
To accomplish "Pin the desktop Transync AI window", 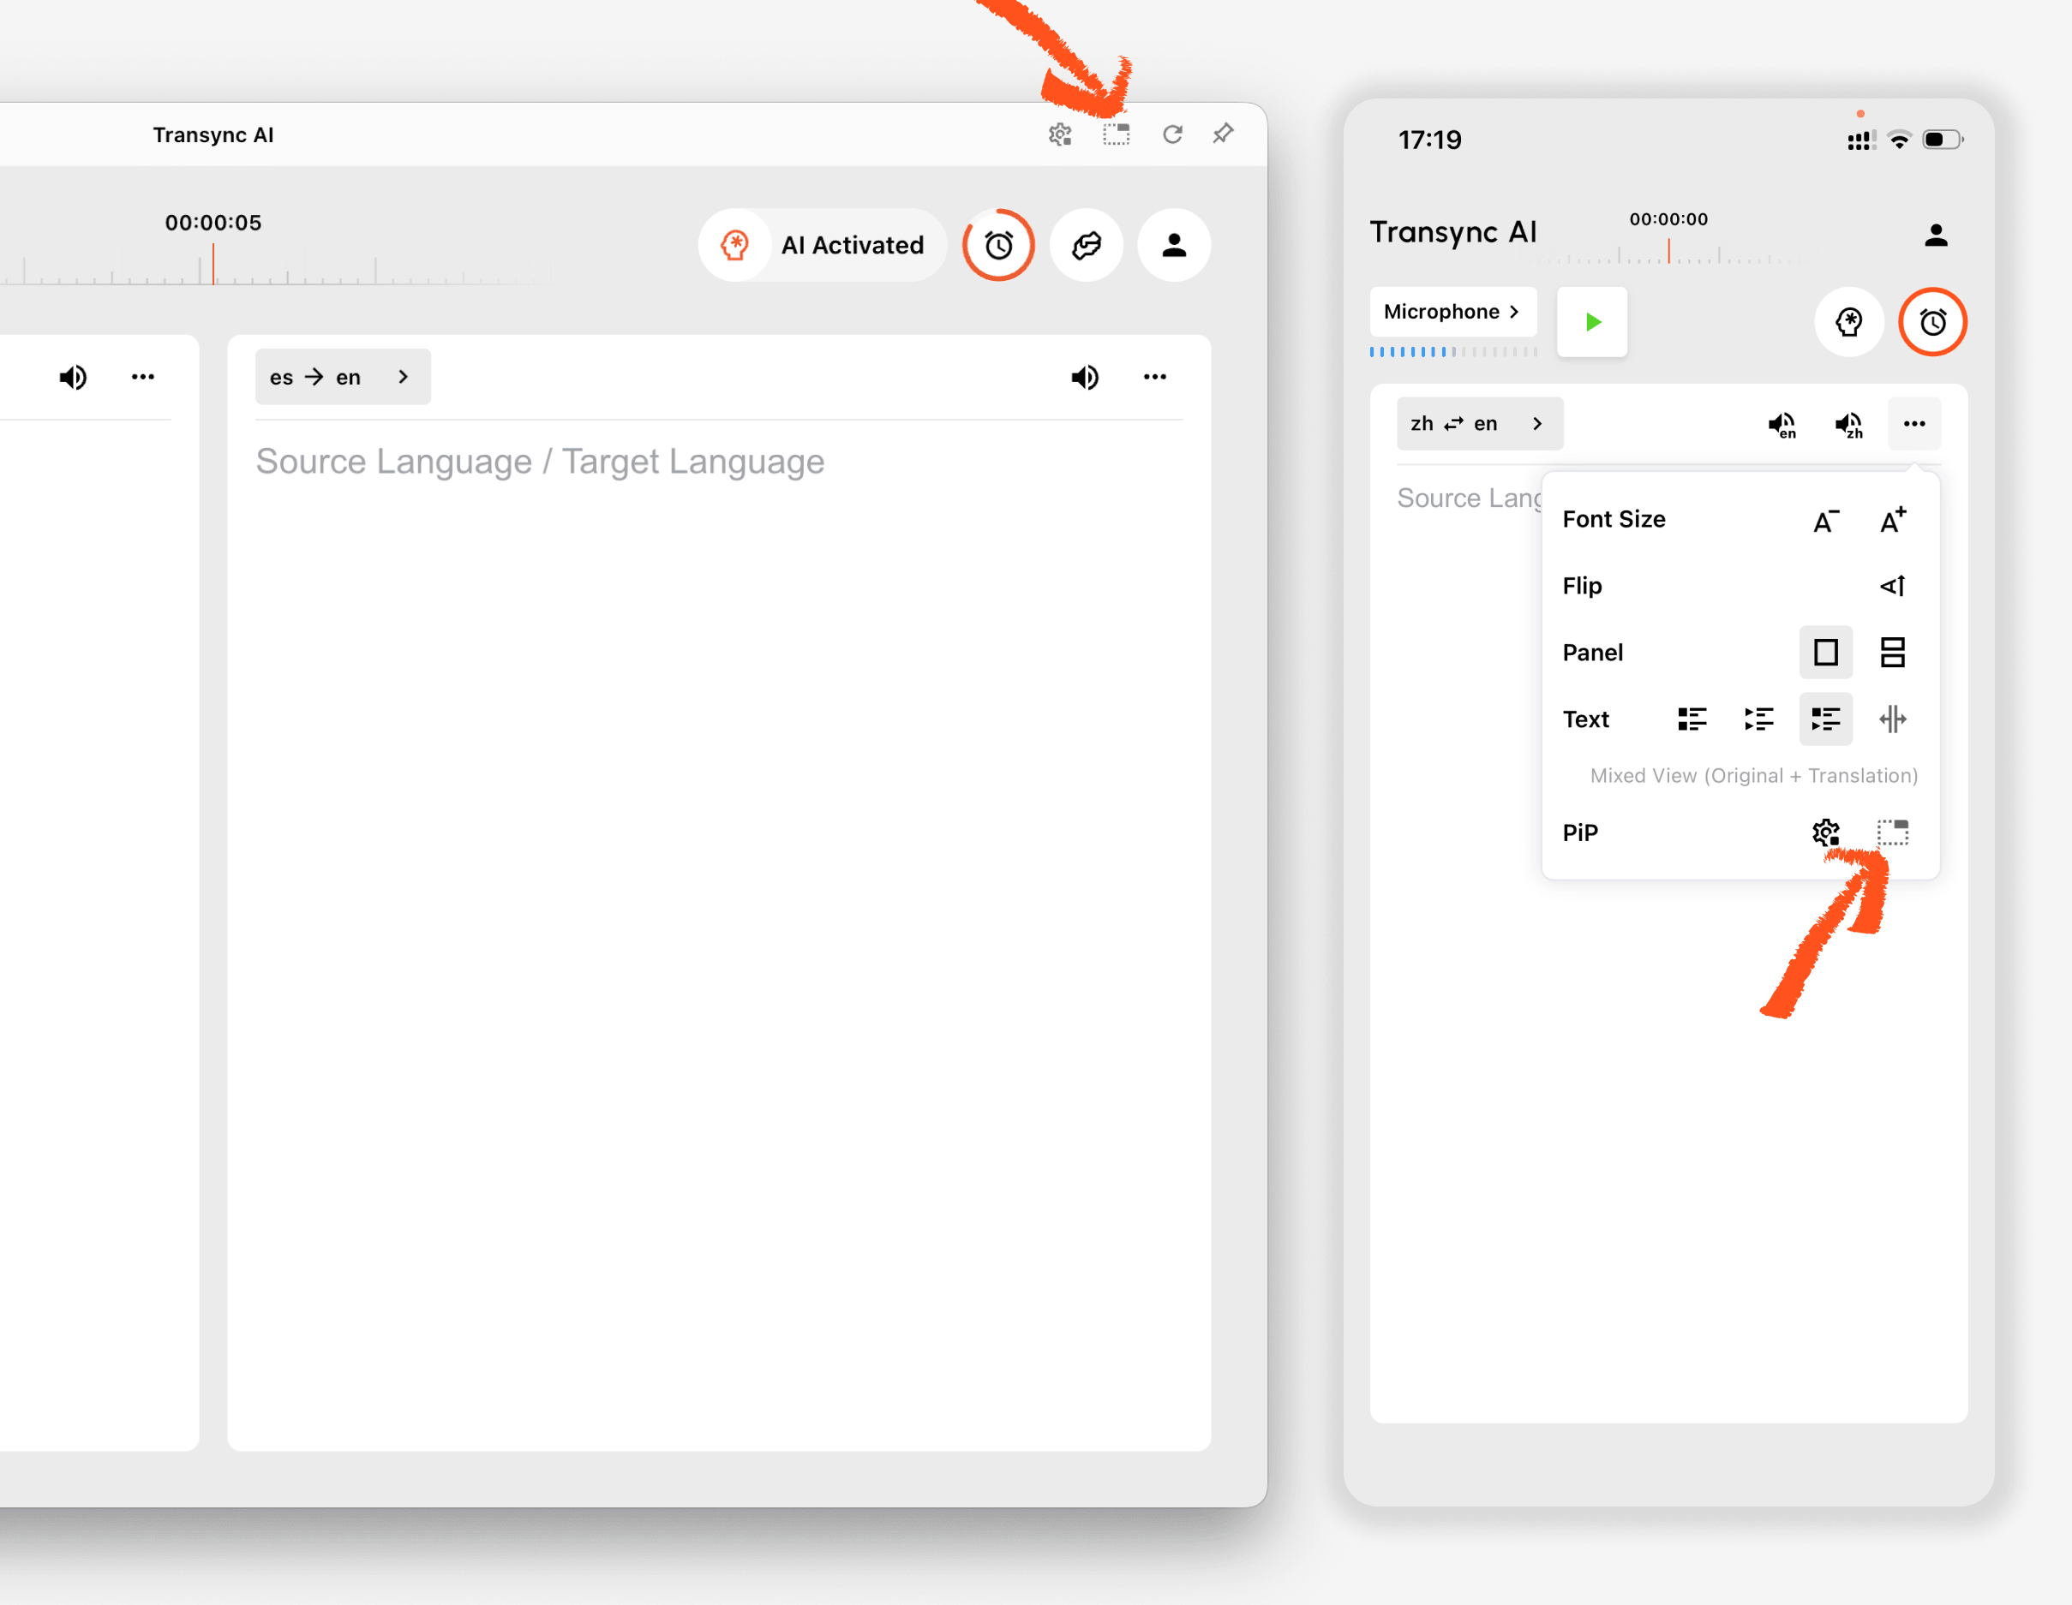I will 1224,134.
